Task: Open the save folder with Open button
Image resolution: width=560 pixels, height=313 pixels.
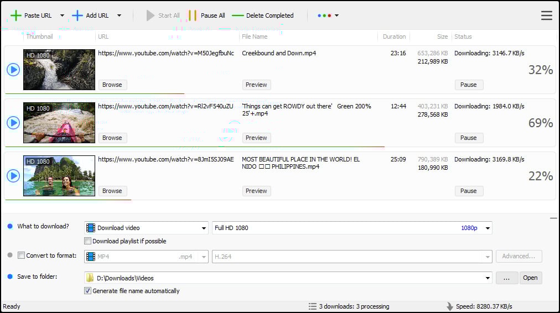Action: pyautogui.click(x=530, y=278)
